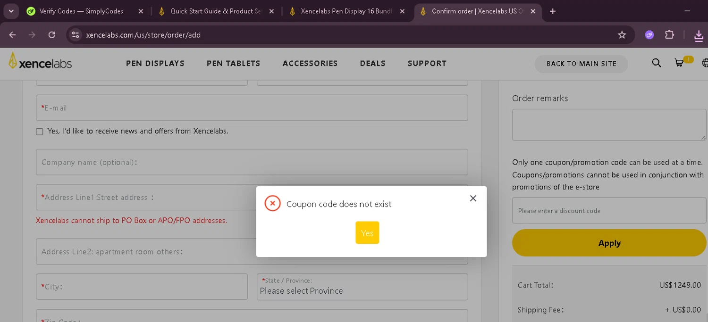Image resolution: width=708 pixels, height=322 pixels.
Task: Click Yes in the coupon error dialog
Action: pos(367,233)
